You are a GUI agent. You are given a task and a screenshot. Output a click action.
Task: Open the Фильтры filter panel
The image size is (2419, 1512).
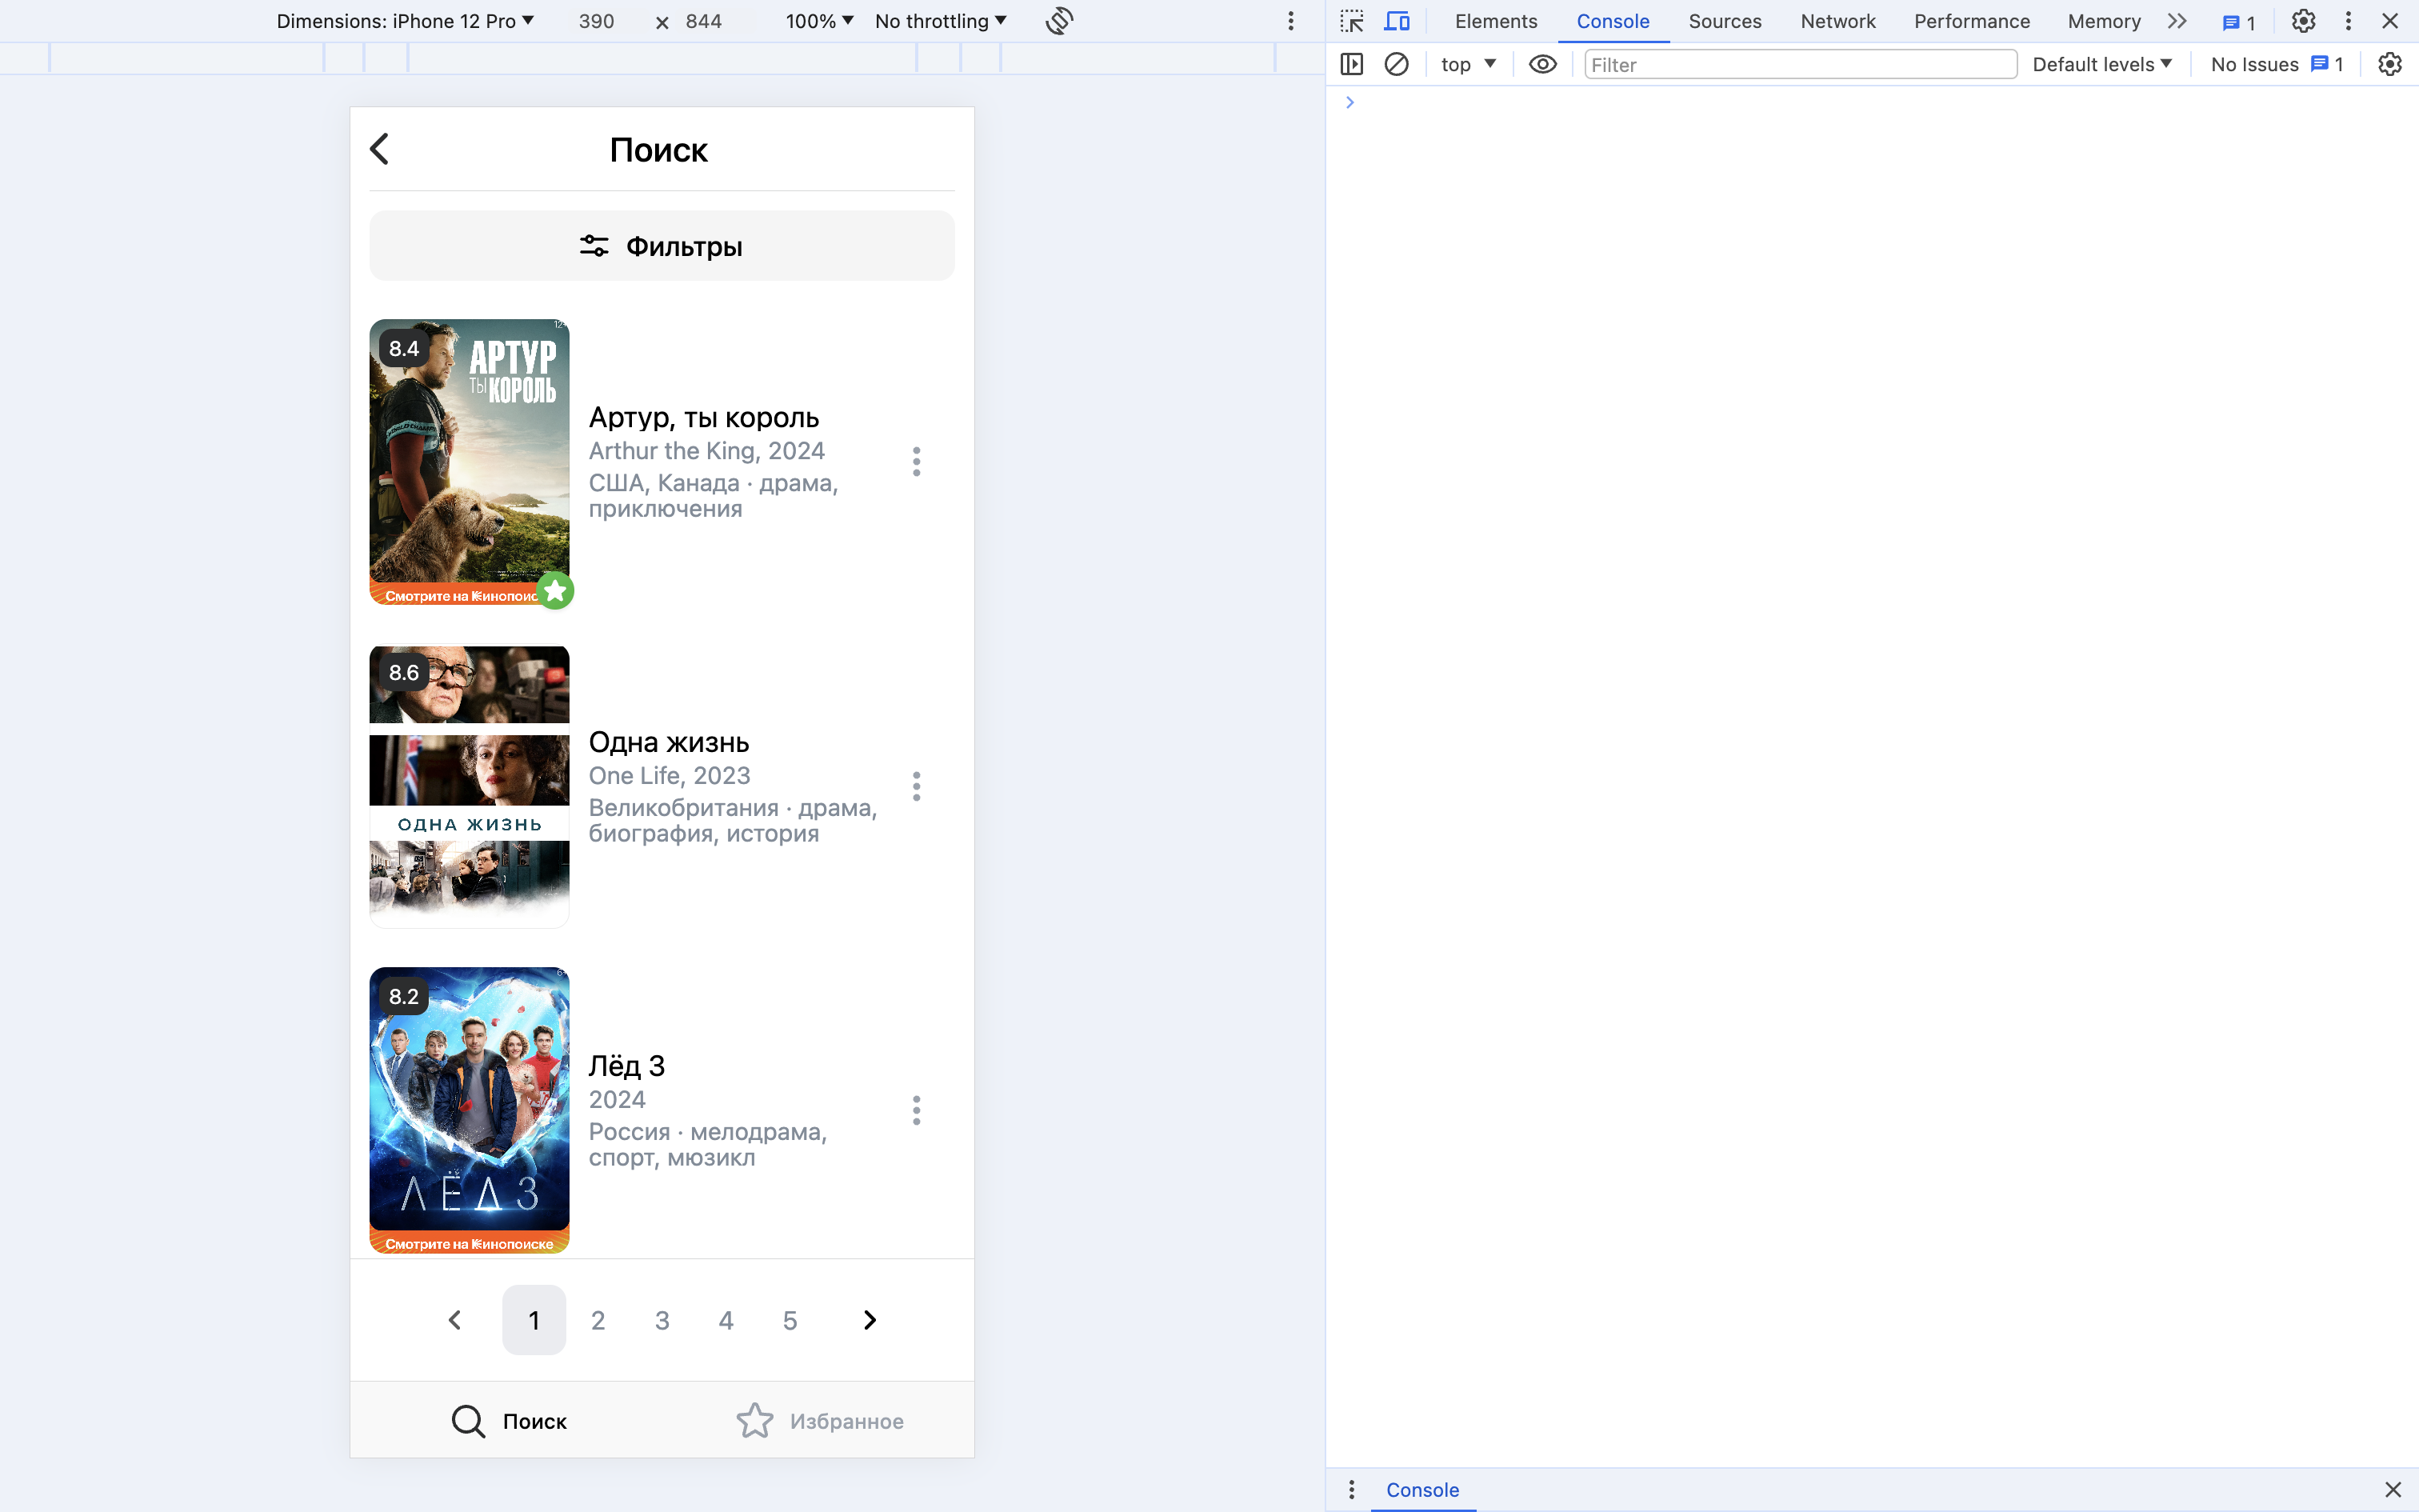point(662,246)
